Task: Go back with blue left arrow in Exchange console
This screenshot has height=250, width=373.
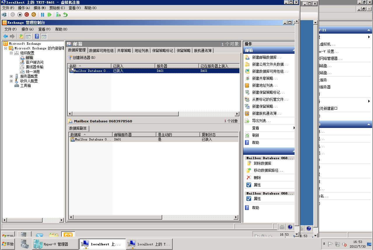Action: 5,36
